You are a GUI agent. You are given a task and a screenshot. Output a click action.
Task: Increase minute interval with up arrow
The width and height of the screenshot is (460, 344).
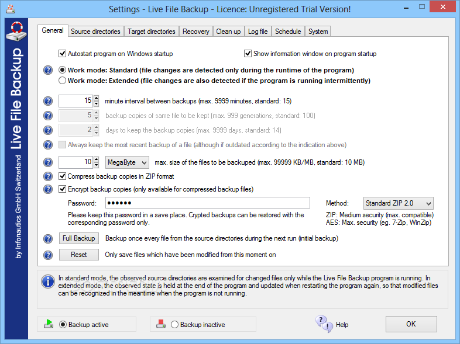[96, 98]
